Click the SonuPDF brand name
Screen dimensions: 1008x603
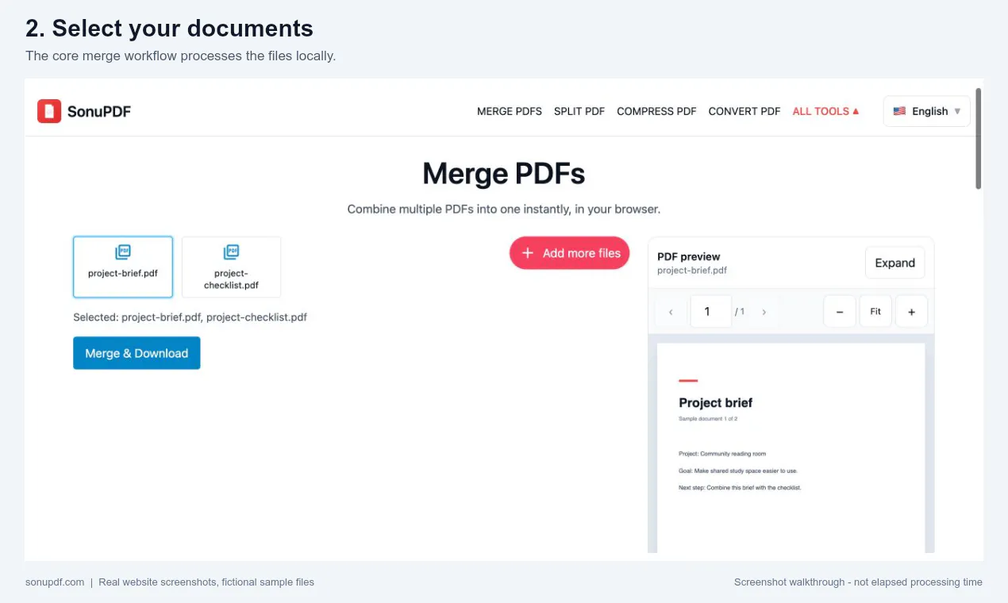[x=99, y=111]
